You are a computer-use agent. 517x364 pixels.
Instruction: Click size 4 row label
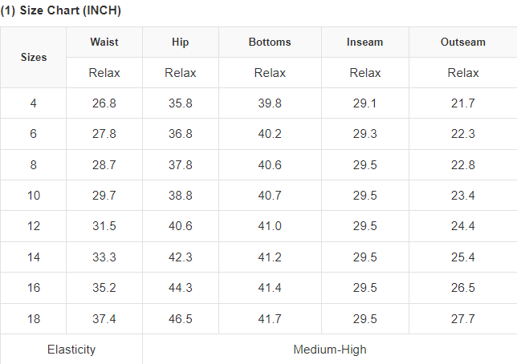tap(34, 103)
